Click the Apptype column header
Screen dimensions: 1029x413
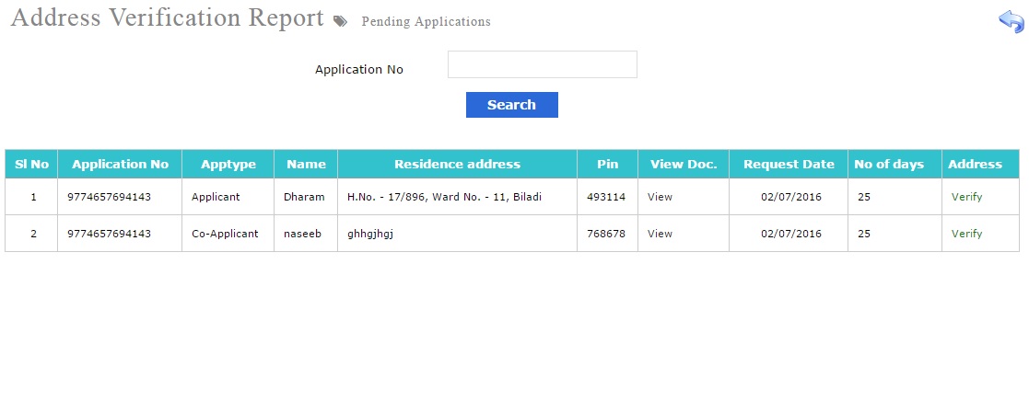pyautogui.click(x=228, y=164)
